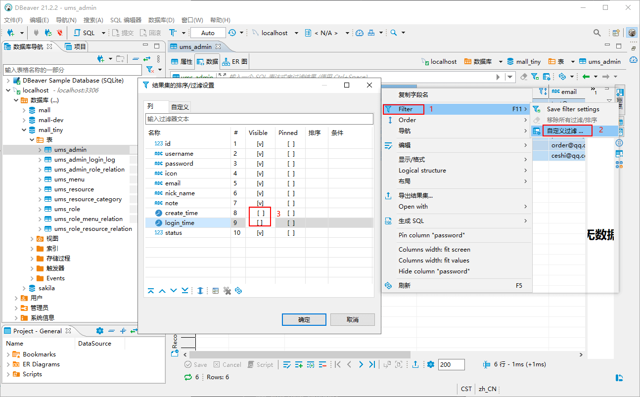Click the collapse-all icon in navigator panel
This screenshot has width=640, height=397.
[136, 58]
